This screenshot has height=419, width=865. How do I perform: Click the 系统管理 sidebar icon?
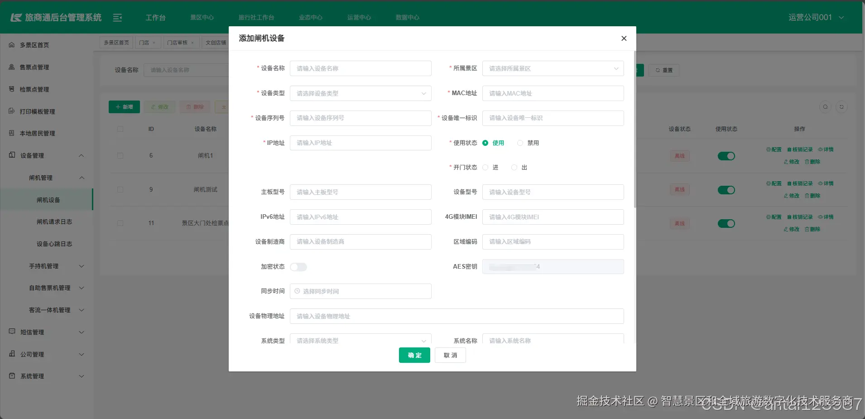(12, 376)
